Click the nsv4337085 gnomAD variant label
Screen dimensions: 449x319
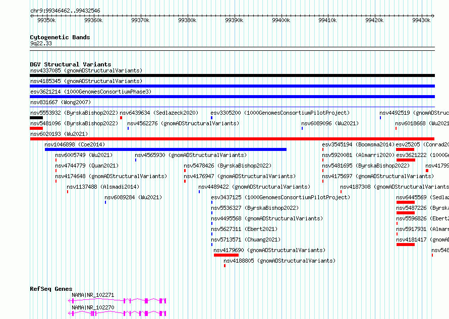[86, 70]
